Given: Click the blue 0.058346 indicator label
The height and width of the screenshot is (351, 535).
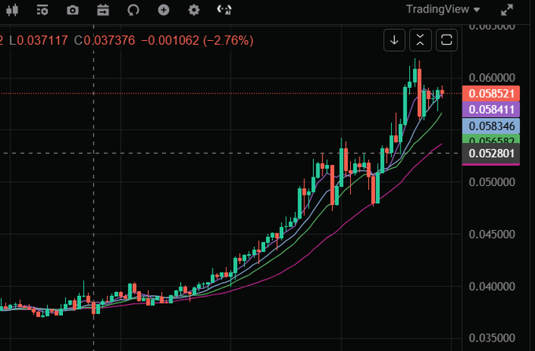Looking at the screenshot, I should [x=491, y=126].
